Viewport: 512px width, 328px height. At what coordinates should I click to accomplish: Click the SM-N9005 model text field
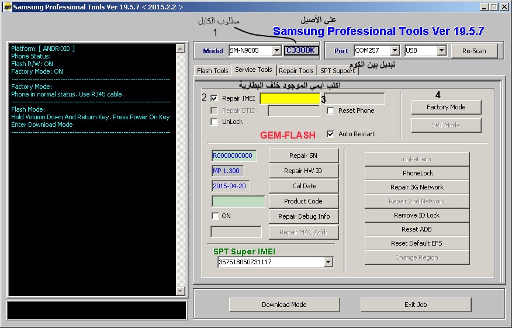[x=251, y=50]
